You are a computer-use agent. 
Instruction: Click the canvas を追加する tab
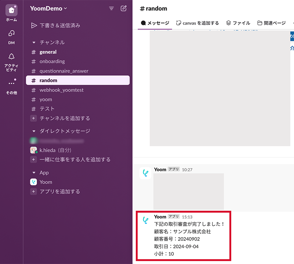197,23
